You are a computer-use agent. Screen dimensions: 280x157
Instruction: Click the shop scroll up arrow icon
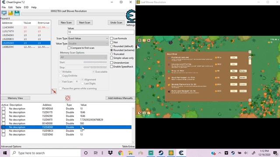250,58
